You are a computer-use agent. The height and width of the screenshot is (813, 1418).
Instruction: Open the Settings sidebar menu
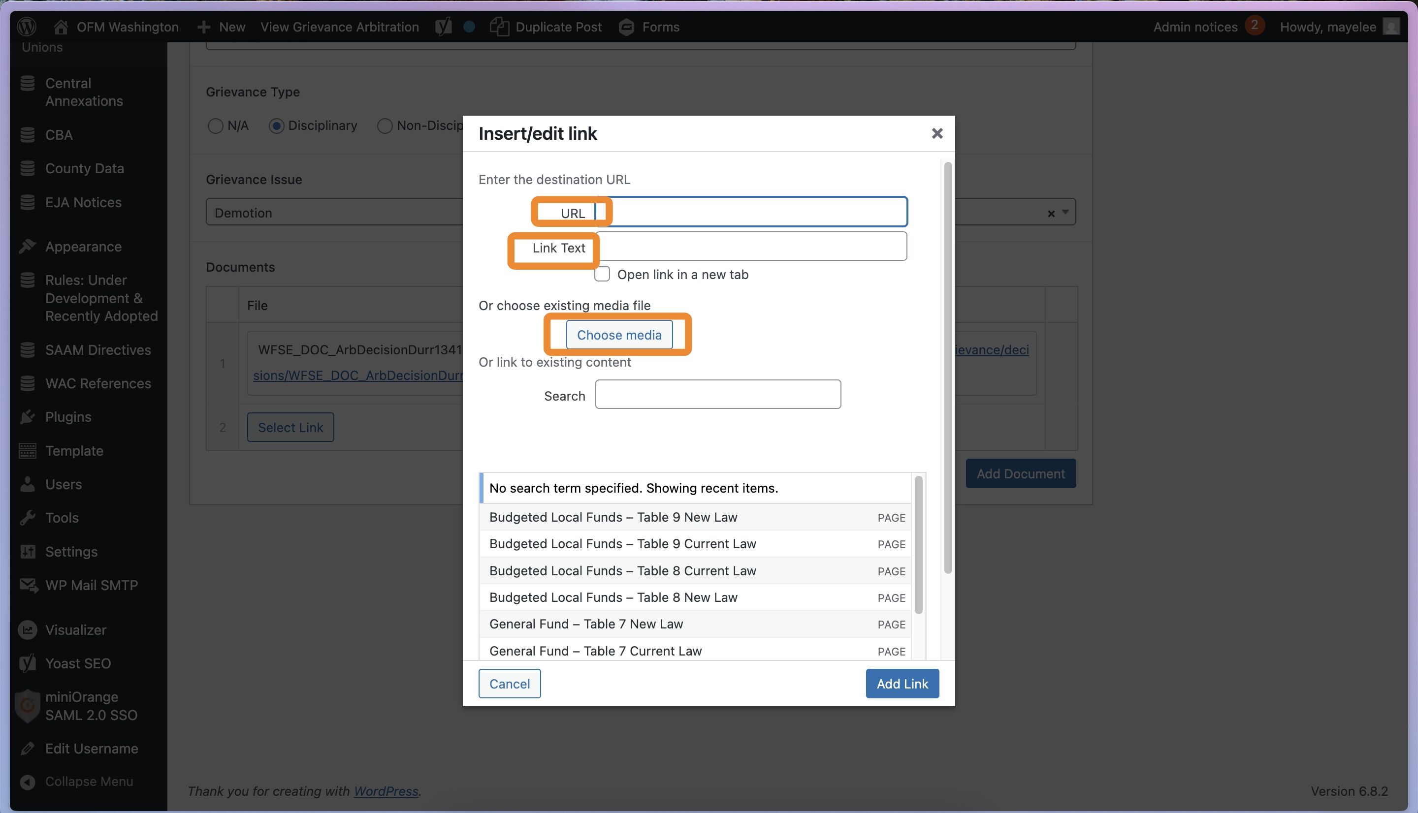(x=71, y=551)
